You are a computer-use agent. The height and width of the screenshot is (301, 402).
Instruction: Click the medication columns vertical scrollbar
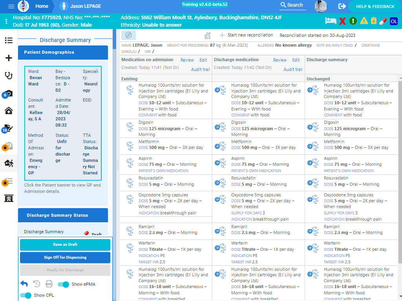click(x=400, y=172)
